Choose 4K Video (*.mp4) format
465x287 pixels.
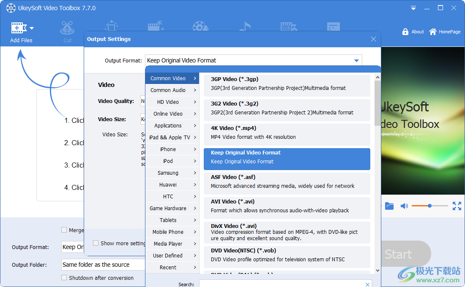287,135
